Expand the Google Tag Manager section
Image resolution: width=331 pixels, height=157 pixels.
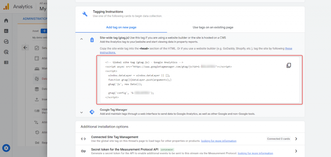click(81, 113)
